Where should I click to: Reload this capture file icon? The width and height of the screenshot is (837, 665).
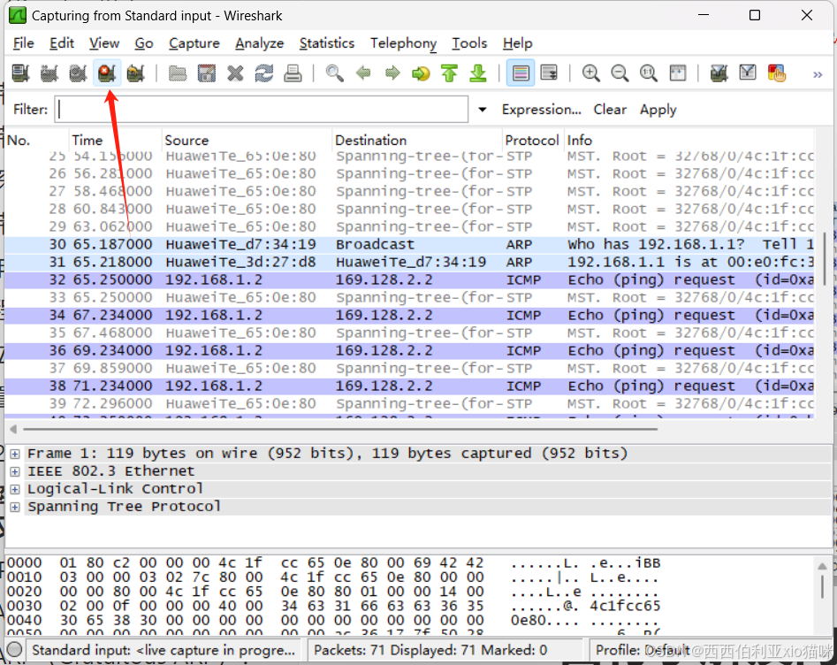(263, 73)
